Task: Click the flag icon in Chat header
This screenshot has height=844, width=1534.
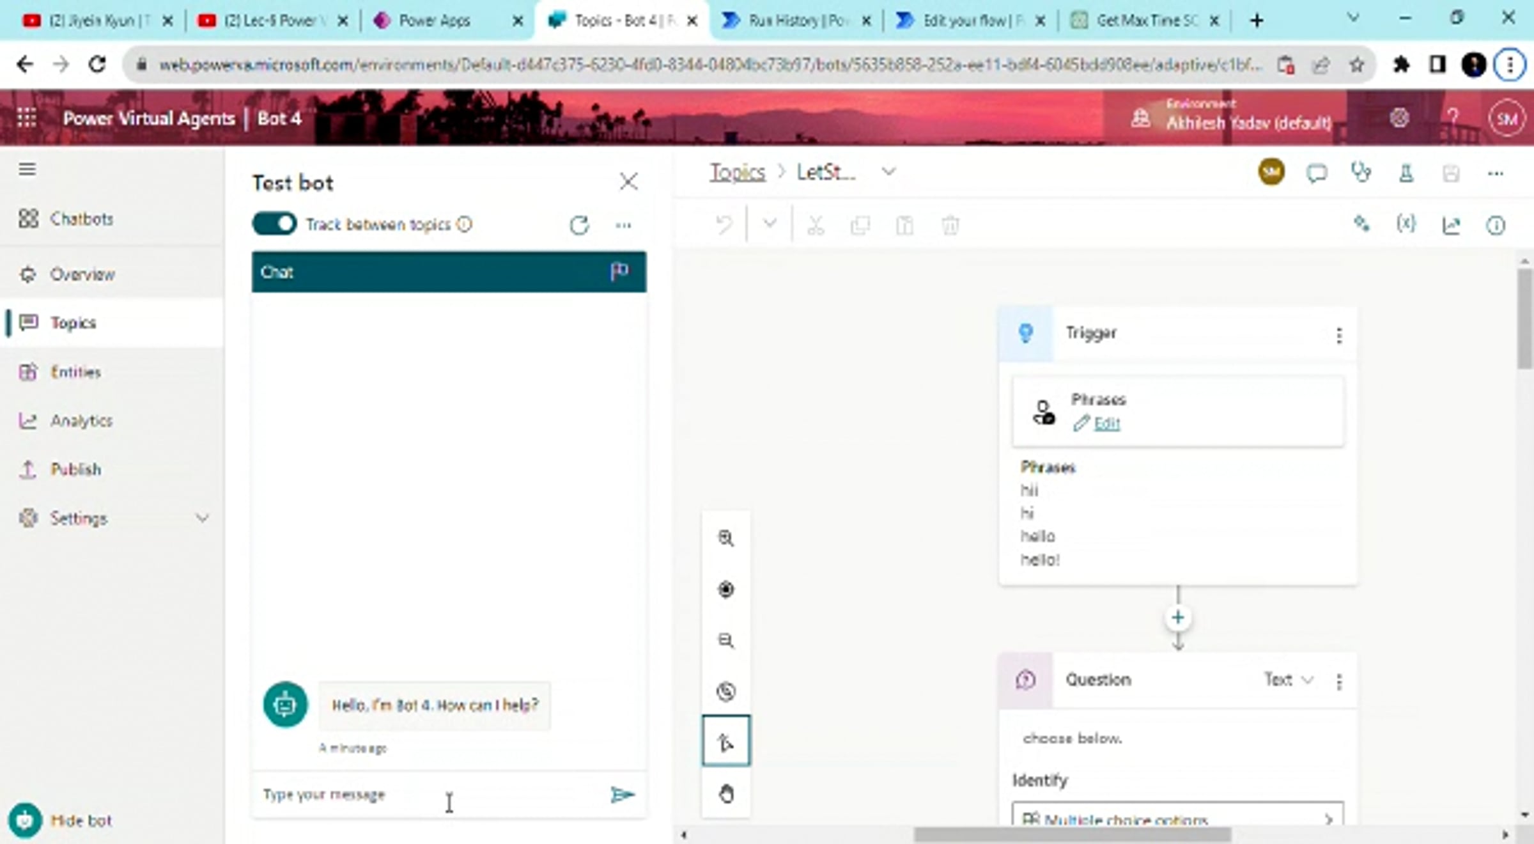Action: 619,272
